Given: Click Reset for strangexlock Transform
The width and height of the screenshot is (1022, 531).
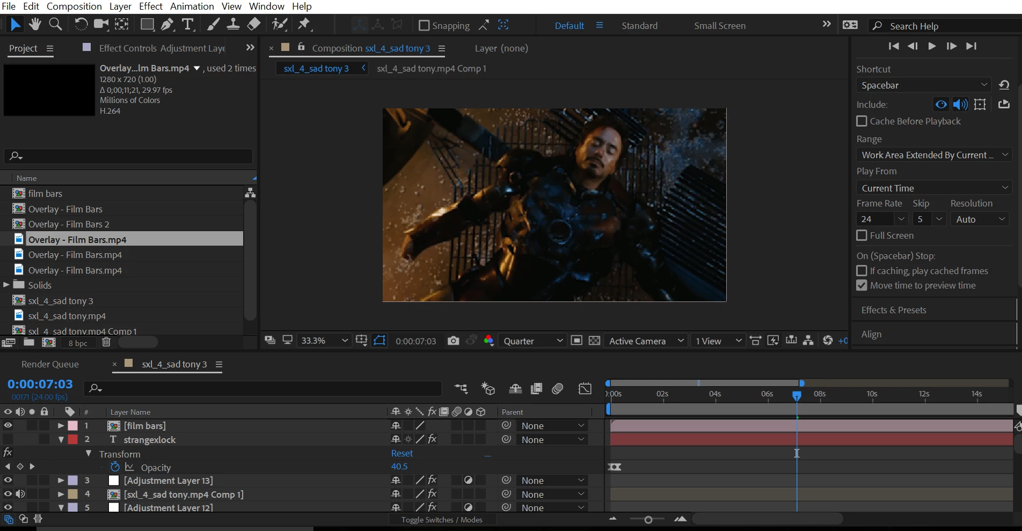Looking at the screenshot, I should click(401, 453).
